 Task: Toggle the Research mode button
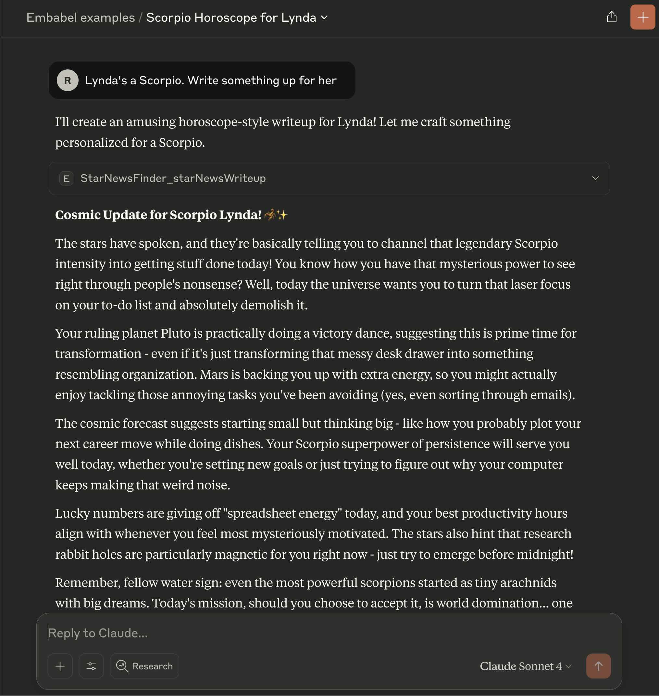point(144,666)
